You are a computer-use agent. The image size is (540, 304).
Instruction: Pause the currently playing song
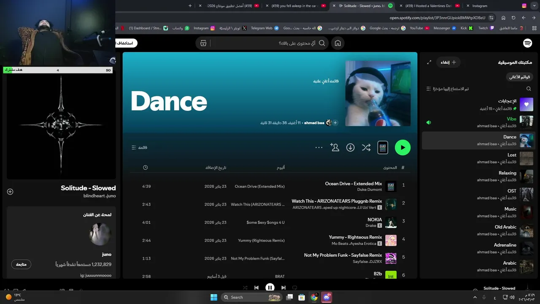[x=270, y=288]
